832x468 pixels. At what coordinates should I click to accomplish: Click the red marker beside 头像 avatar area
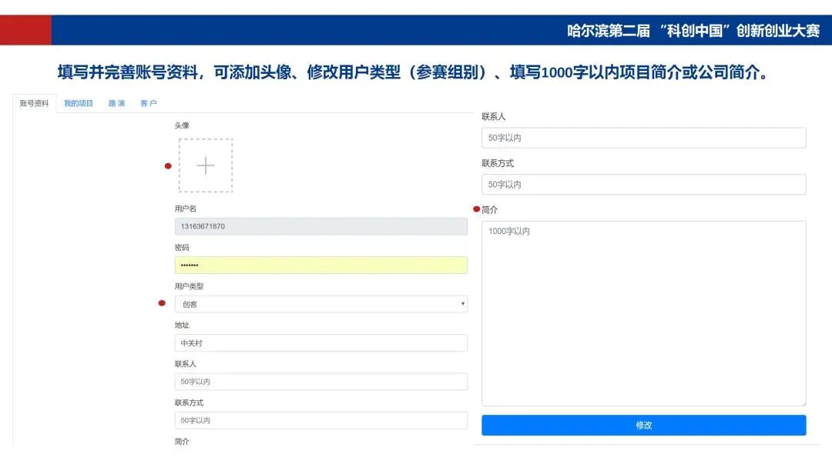click(169, 165)
